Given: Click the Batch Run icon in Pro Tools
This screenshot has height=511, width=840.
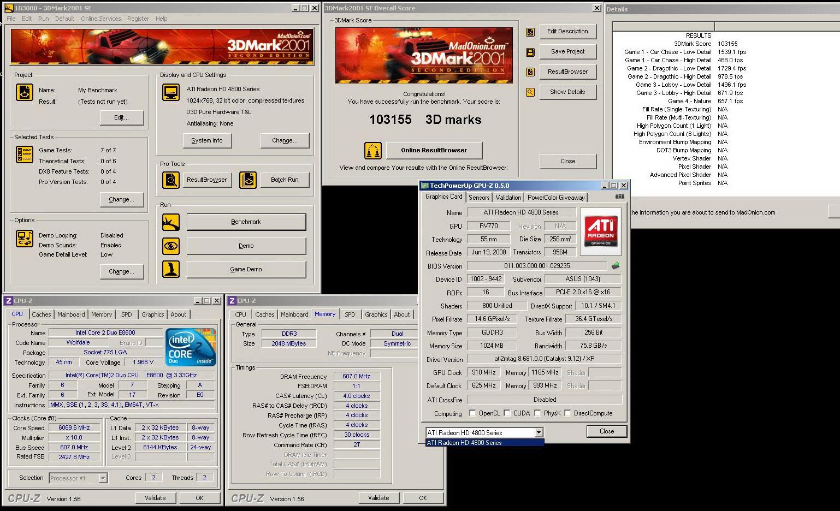Looking at the screenshot, I should point(247,180).
